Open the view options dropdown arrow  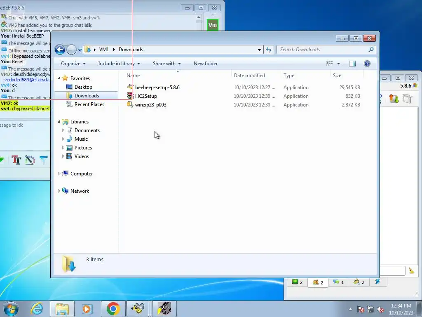pos(339,64)
